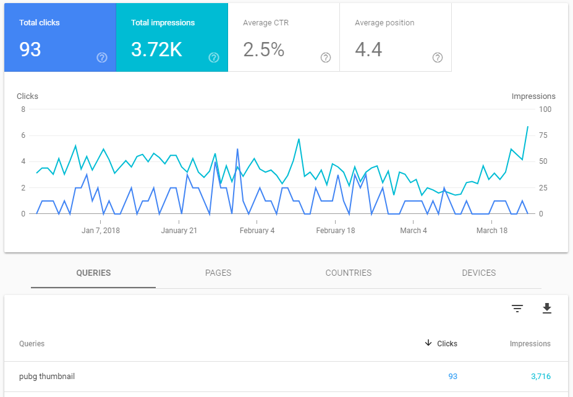Download table data using download icon
Viewport: 573px width, 397px height.
(x=546, y=309)
